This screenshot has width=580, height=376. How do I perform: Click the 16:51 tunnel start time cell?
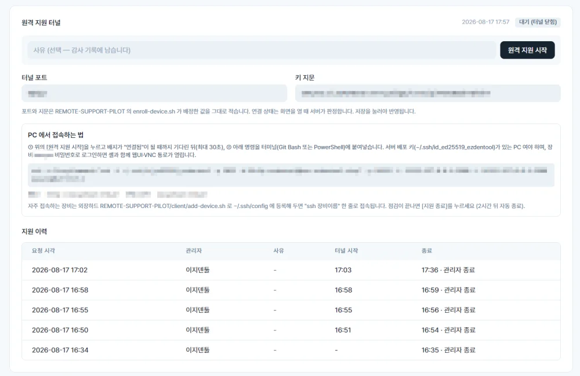point(343,330)
